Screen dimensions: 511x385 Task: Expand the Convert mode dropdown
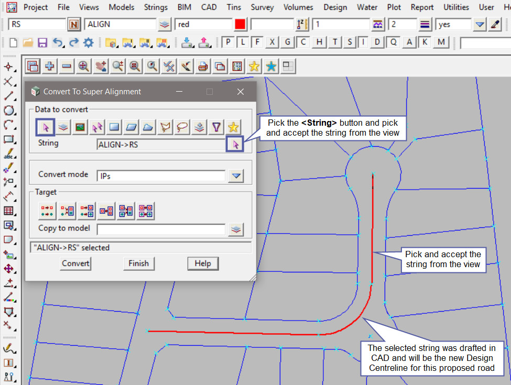(x=236, y=176)
